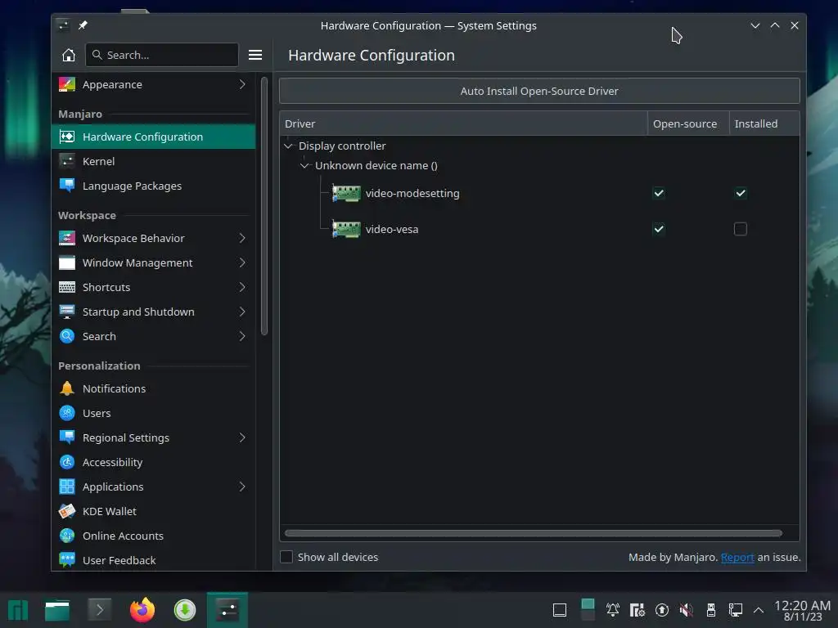The width and height of the screenshot is (838, 628).
Task: Click the sidebar vertical scrollbar
Action: tap(264, 206)
